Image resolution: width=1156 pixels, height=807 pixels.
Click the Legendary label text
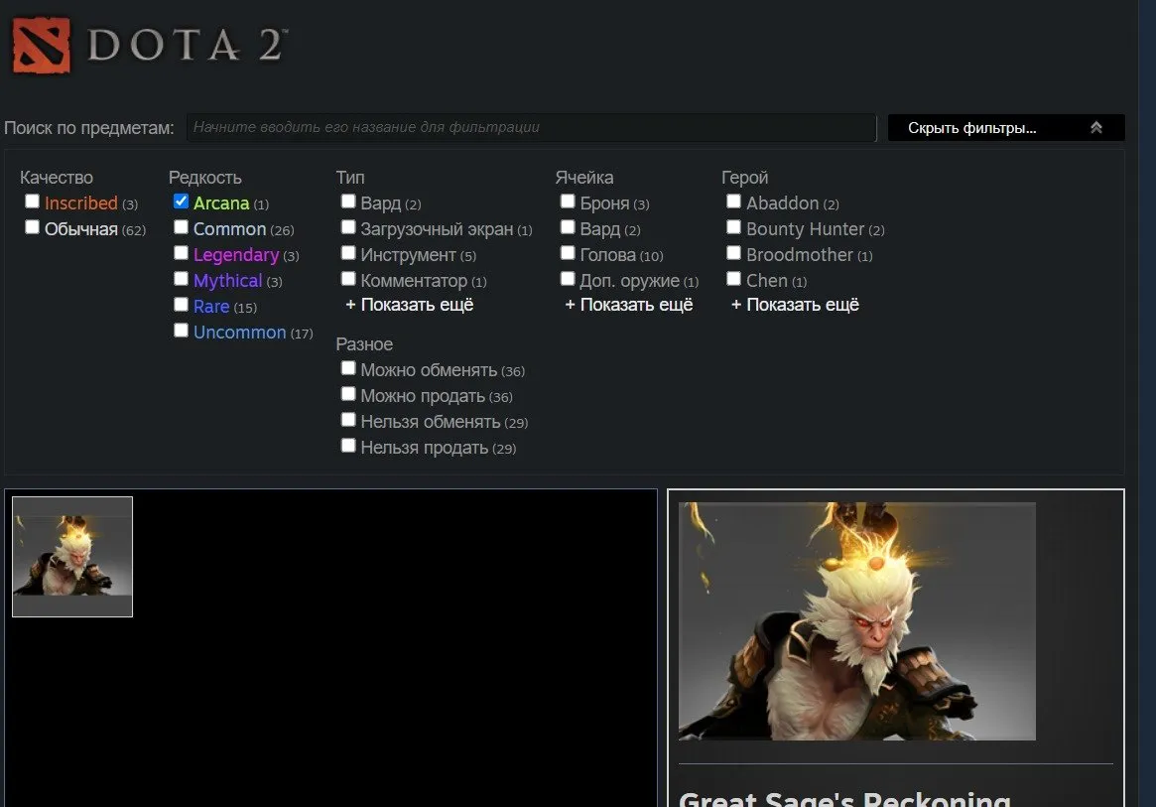coord(236,255)
